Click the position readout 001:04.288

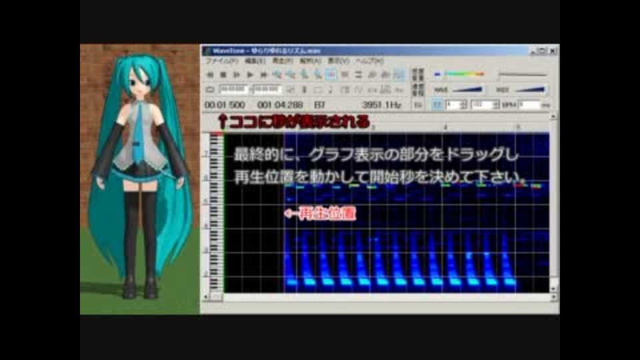pyautogui.click(x=280, y=105)
